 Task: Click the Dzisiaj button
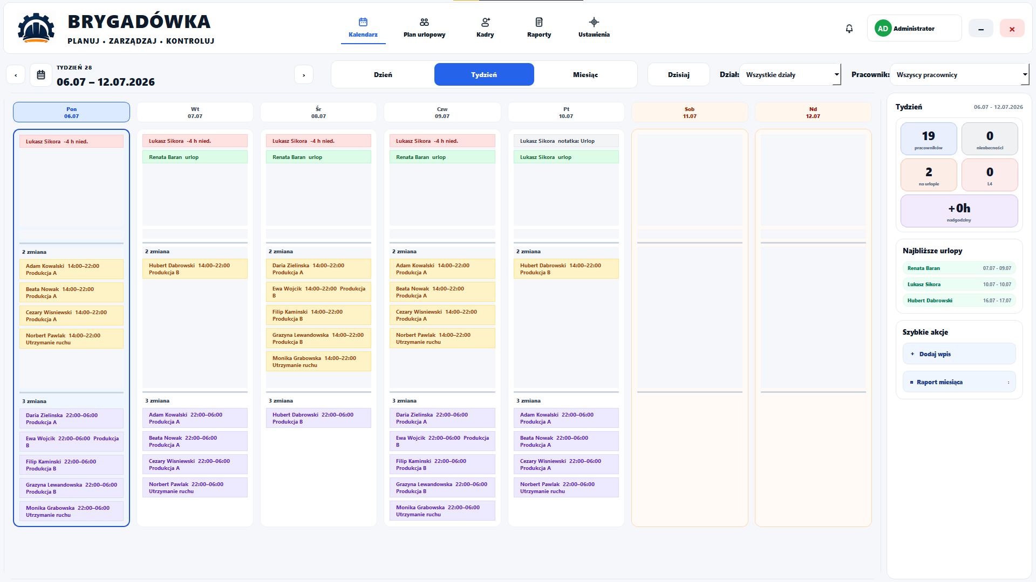679,74
